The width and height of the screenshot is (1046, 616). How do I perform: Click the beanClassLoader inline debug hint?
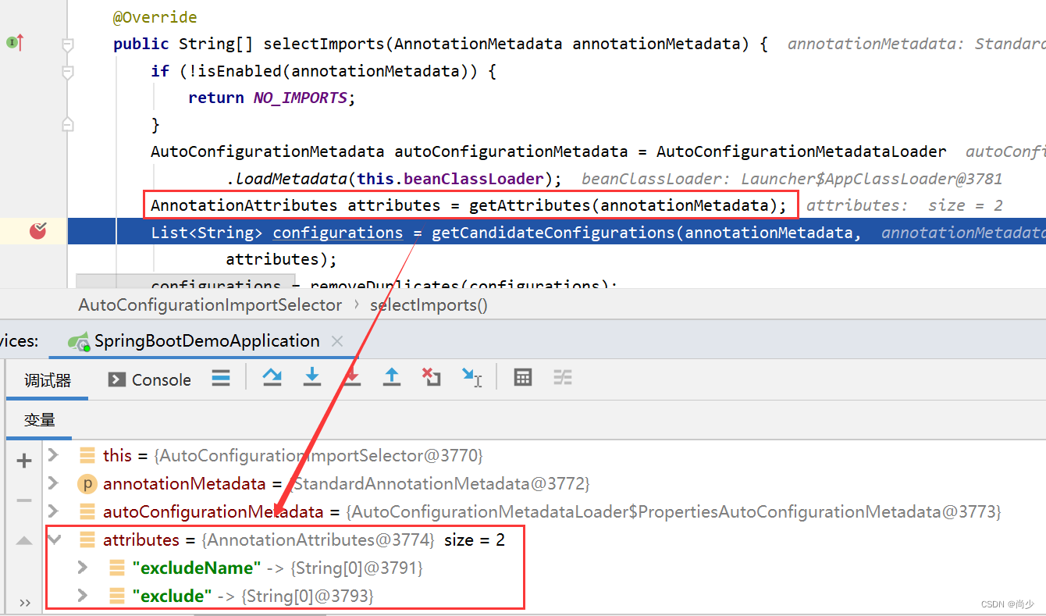coord(792,179)
